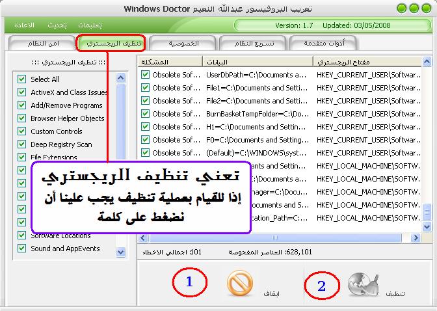Toggle the Custom Controls checkbox
The height and width of the screenshot is (311, 437).
pos(21,131)
